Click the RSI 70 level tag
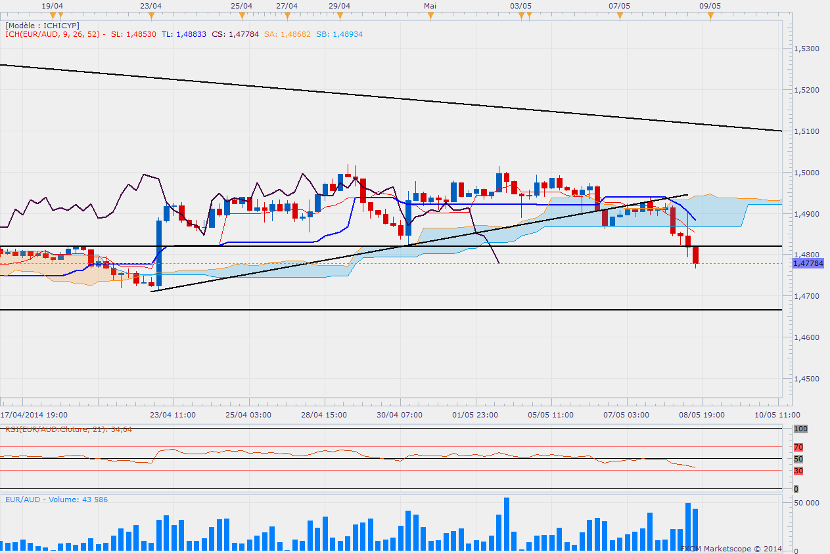 point(798,447)
